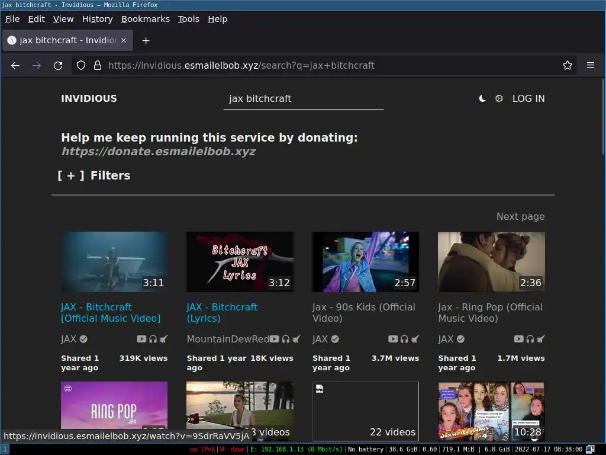
Task: Open a new tab with plus button
Action: click(146, 41)
